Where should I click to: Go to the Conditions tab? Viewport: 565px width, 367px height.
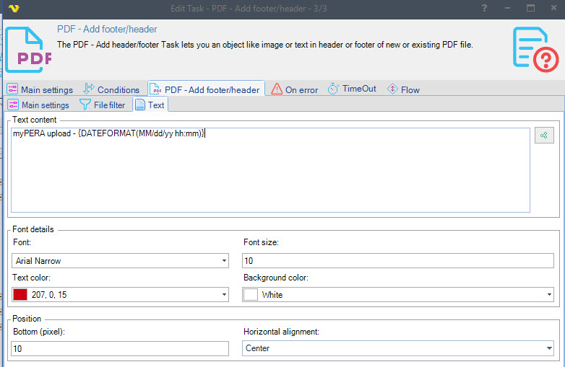[x=111, y=89]
